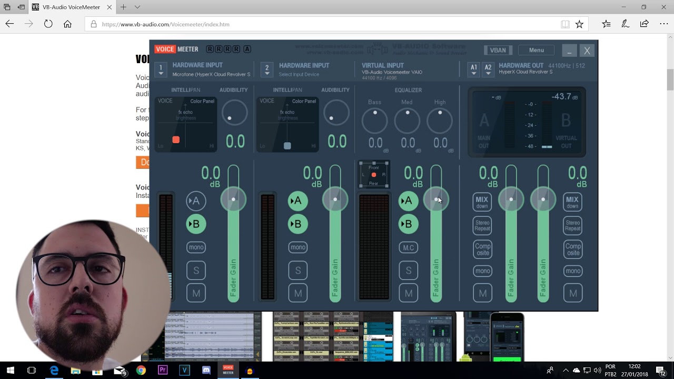Open the A1 hardware output selector
This screenshot has width=674, height=379.
[x=474, y=69]
